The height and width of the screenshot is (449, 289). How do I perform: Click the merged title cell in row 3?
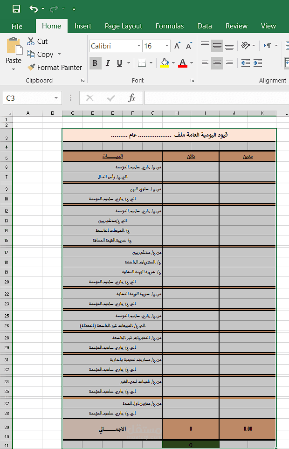(169, 135)
